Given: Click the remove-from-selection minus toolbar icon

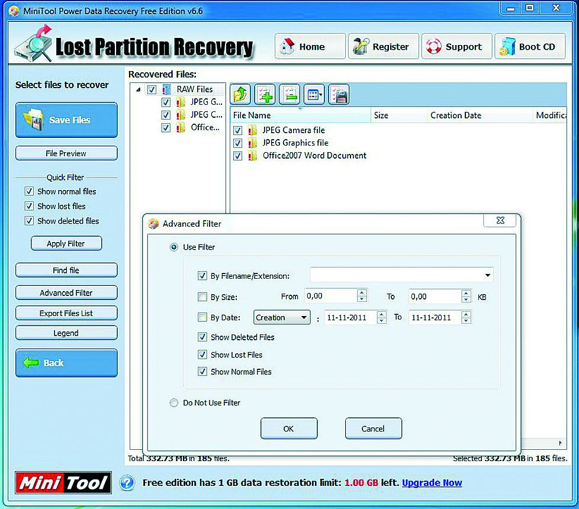Looking at the screenshot, I should pos(289,95).
